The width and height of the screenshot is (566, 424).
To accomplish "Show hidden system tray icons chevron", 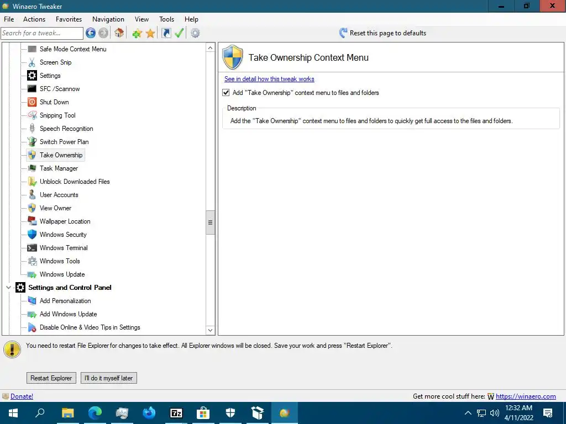I will coord(468,413).
